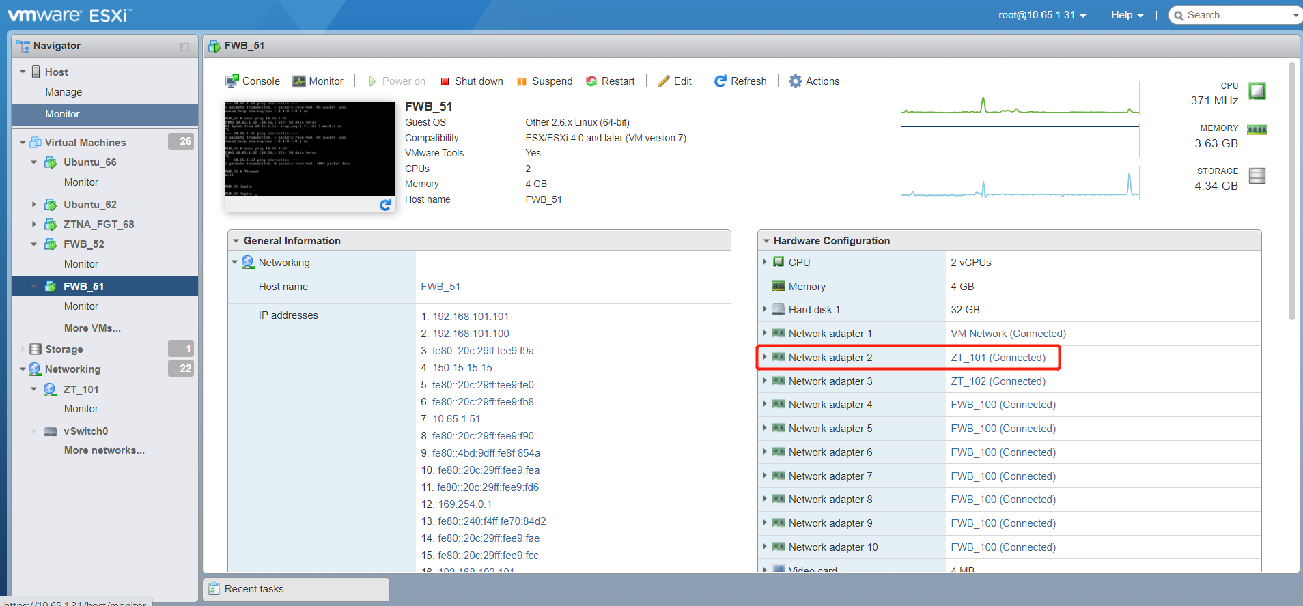
Task: Open the Help dropdown menu
Action: [1127, 15]
